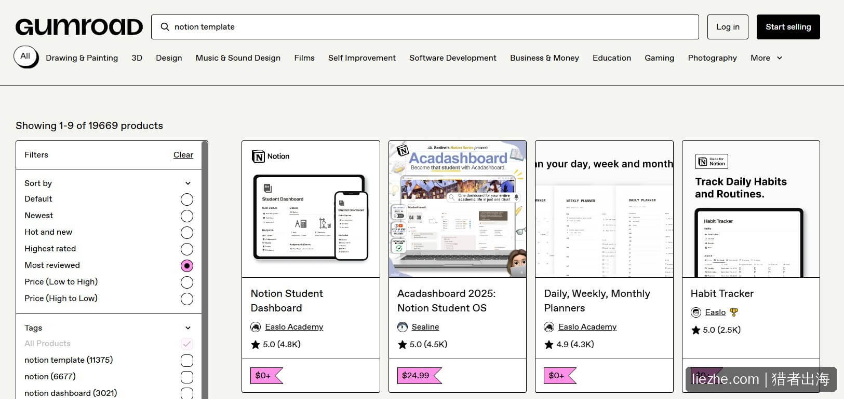This screenshot has width=844, height=399.
Task: Click the Showing 1-9 of 19669 products text
Action: [x=89, y=126]
